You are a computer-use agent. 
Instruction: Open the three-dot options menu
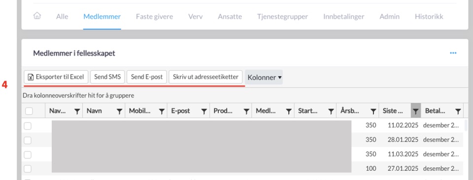point(453,53)
